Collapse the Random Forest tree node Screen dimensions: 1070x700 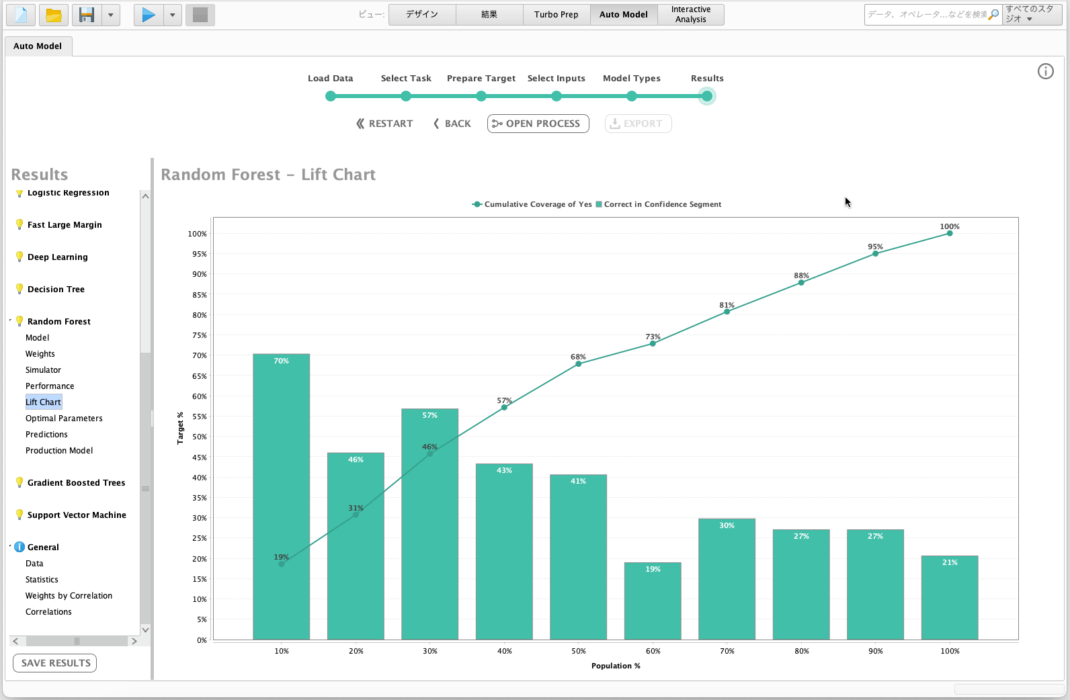pyautogui.click(x=11, y=320)
